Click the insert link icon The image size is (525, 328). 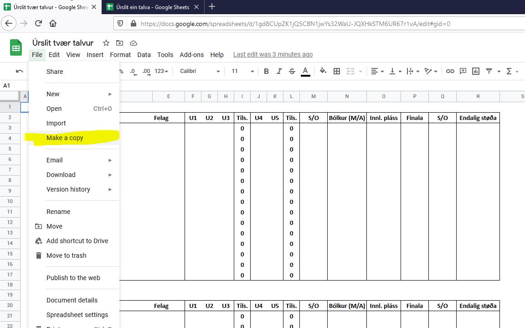[450, 71]
